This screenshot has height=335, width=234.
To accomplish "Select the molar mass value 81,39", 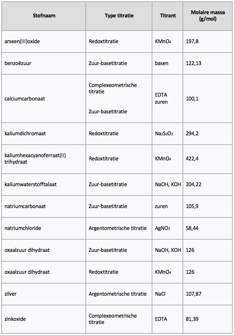I will point(192,319).
